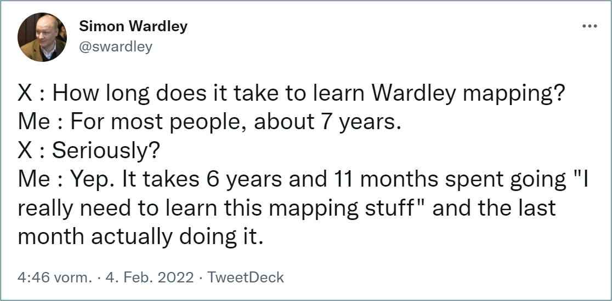
Task: Click the 'For most people, about 7 years' line
Action: coord(209,122)
